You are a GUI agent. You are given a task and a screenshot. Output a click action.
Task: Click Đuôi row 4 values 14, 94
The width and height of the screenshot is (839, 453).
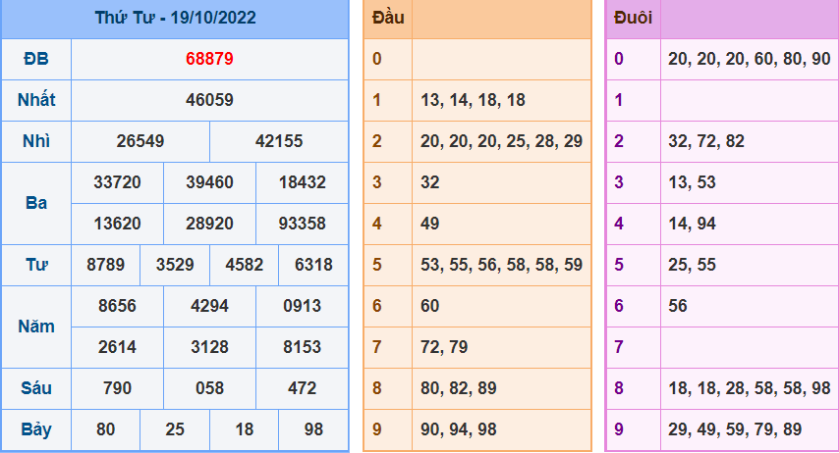tap(692, 224)
